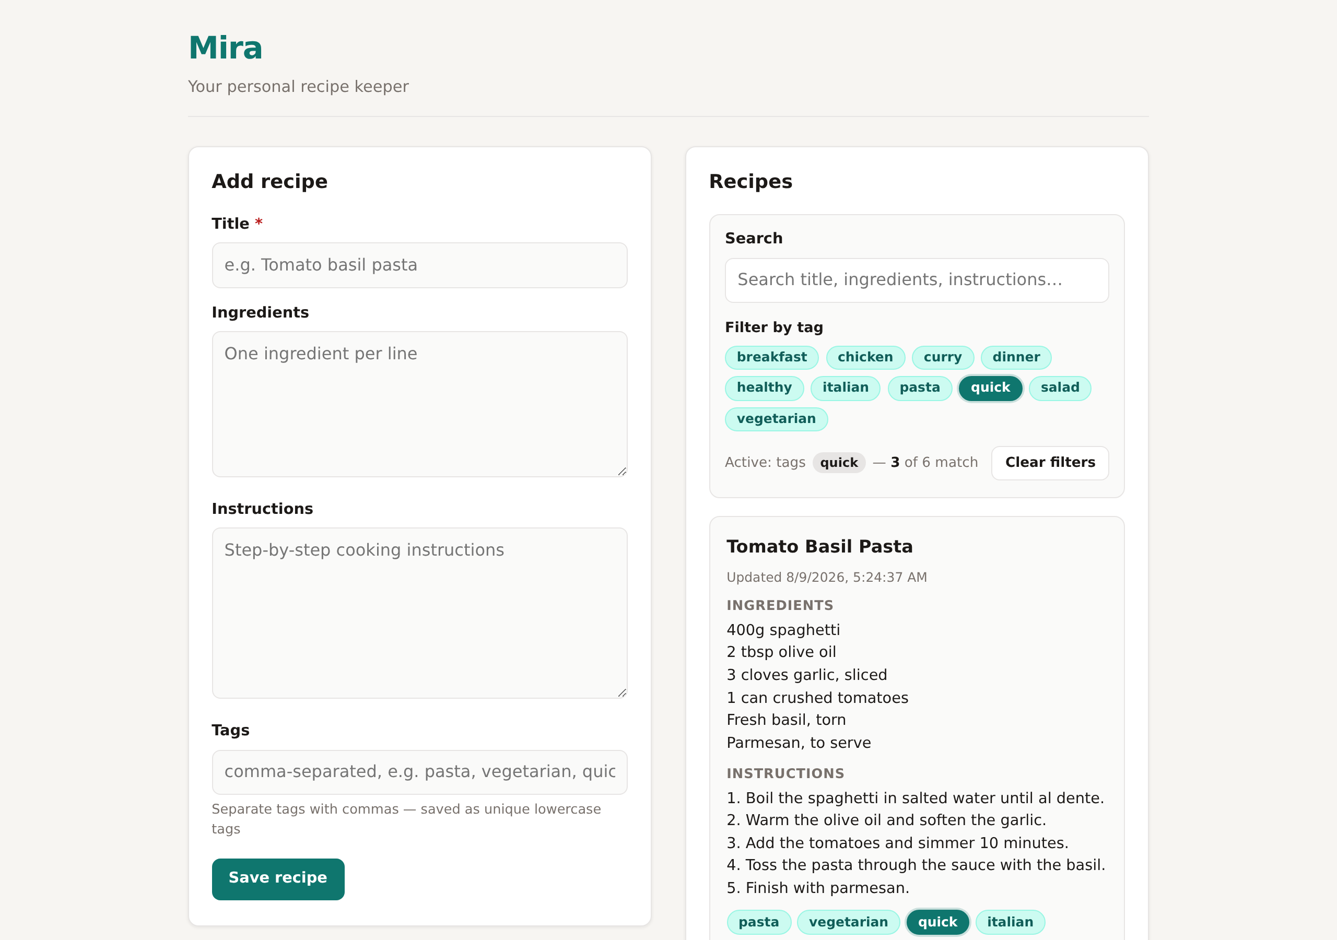Click the '2 tbsp olive oil' ingredient line
This screenshot has width=1337, height=940.
(780, 652)
